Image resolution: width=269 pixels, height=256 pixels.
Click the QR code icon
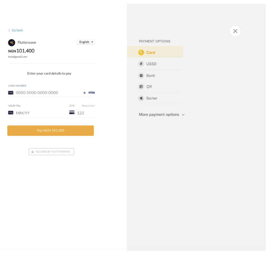(x=141, y=87)
